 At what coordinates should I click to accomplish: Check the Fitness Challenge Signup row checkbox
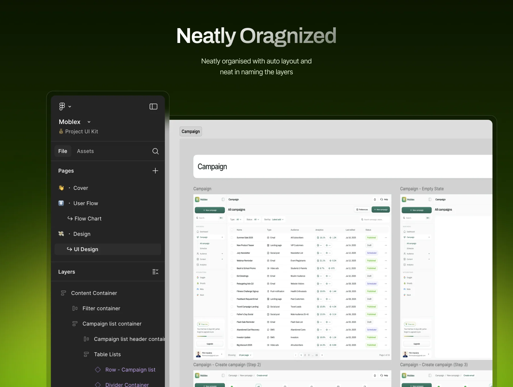[x=232, y=291]
